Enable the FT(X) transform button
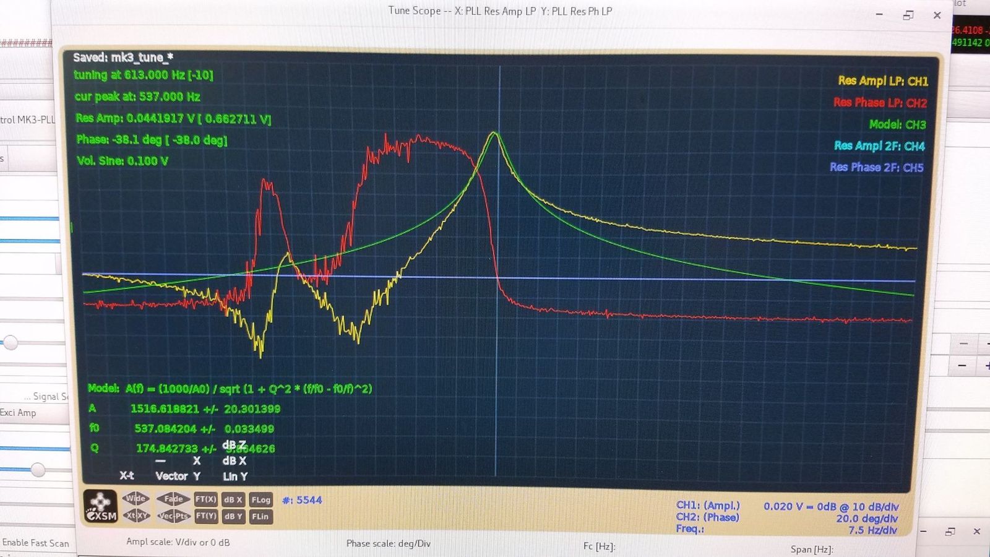 point(206,499)
